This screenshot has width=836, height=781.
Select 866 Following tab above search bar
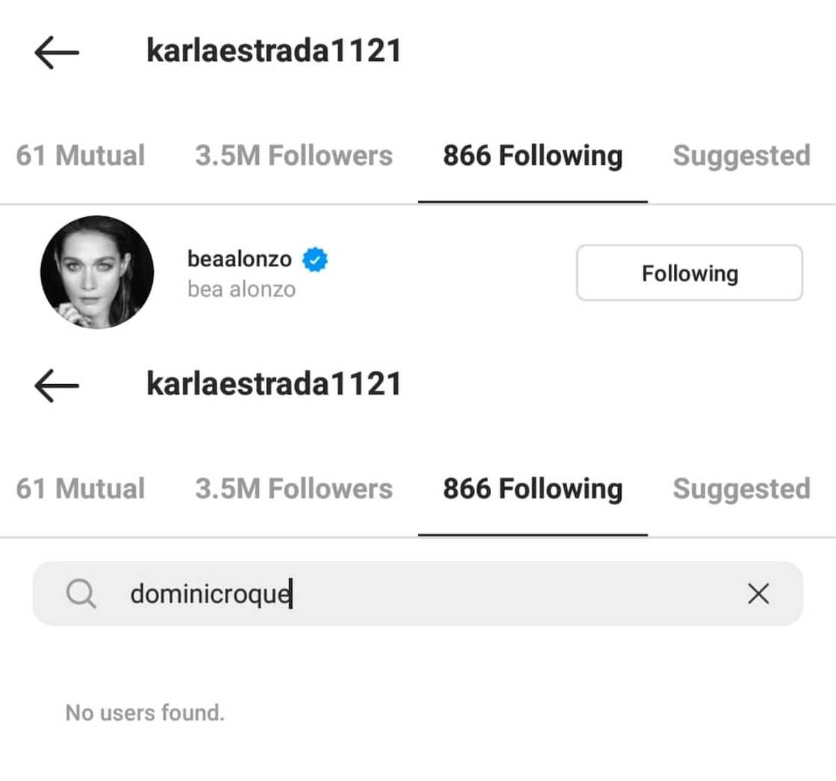(532, 489)
